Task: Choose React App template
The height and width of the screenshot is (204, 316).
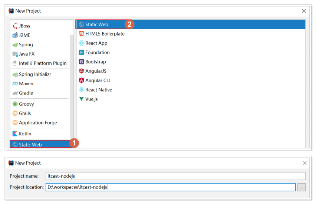Action: [x=190, y=43]
